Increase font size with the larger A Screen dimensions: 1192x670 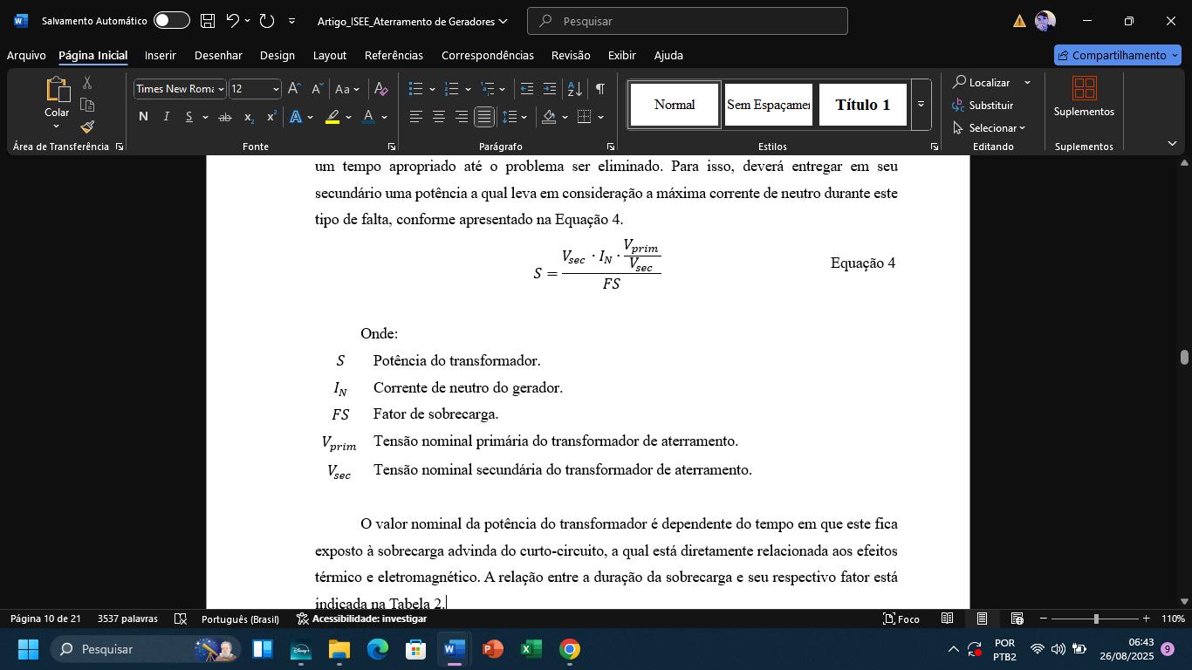point(294,89)
